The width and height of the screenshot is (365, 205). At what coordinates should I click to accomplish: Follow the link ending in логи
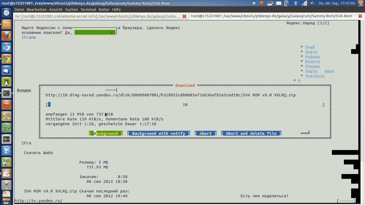click(313, 61)
